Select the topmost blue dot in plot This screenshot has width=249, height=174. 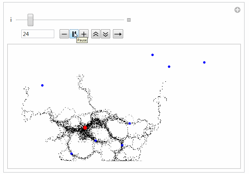(x=153, y=55)
